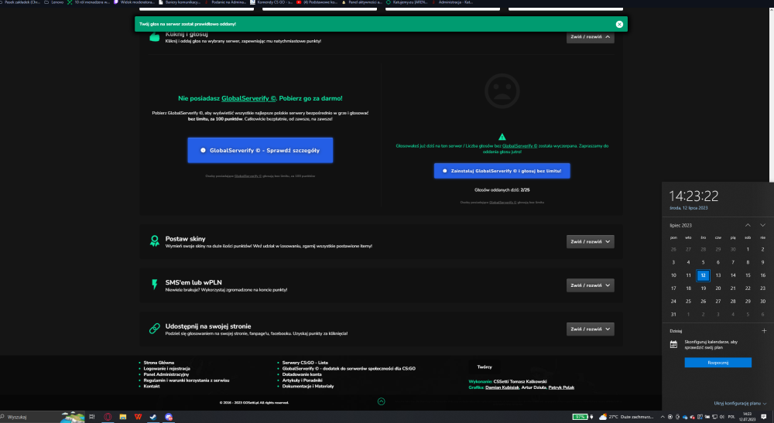Click the chain link icon by Udostępnij
The width and height of the screenshot is (774, 423).
click(155, 329)
